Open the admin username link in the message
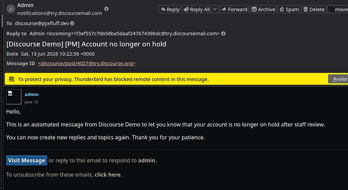This screenshot has width=348, height=190. tap(31, 94)
